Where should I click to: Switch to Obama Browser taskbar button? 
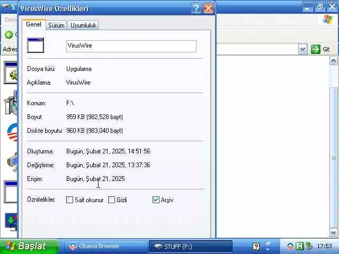click(x=105, y=247)
